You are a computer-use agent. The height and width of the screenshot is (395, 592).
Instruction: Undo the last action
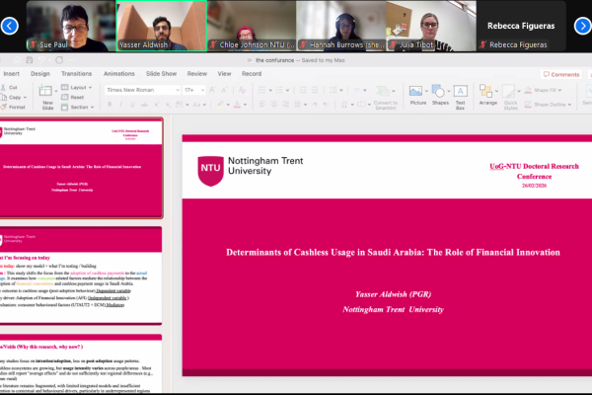[x=41, y=60]
